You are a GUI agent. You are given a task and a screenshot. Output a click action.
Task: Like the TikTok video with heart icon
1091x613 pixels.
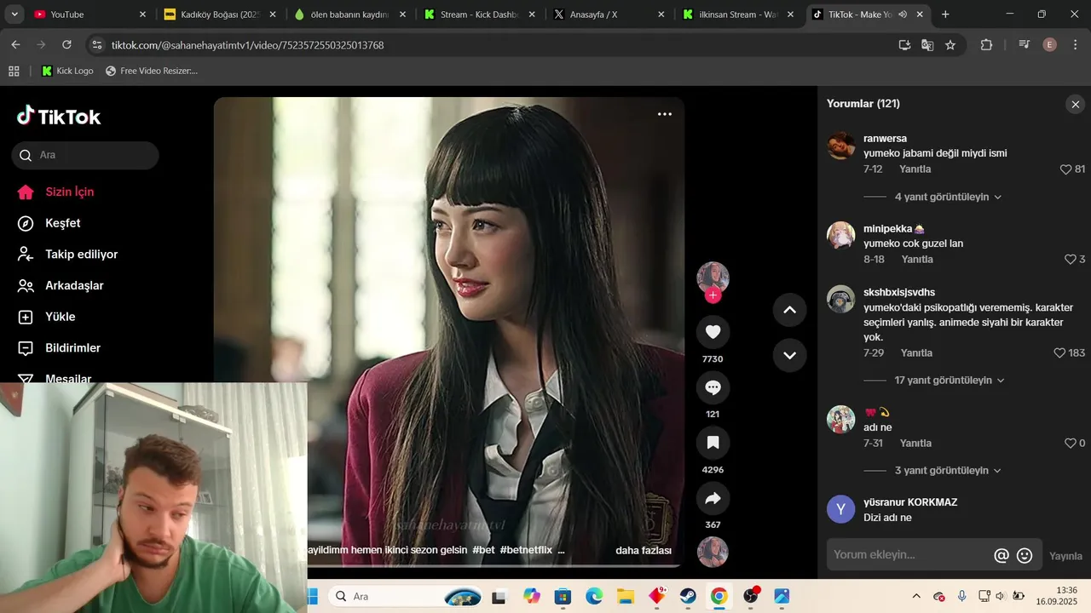click(x=713, y=332)
